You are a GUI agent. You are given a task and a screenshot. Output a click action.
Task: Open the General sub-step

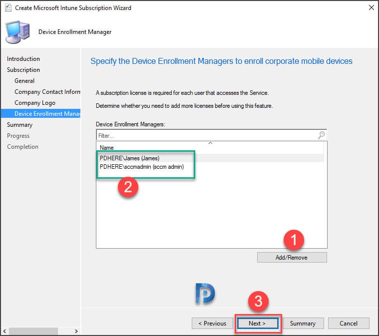click(x=24, y=81)
